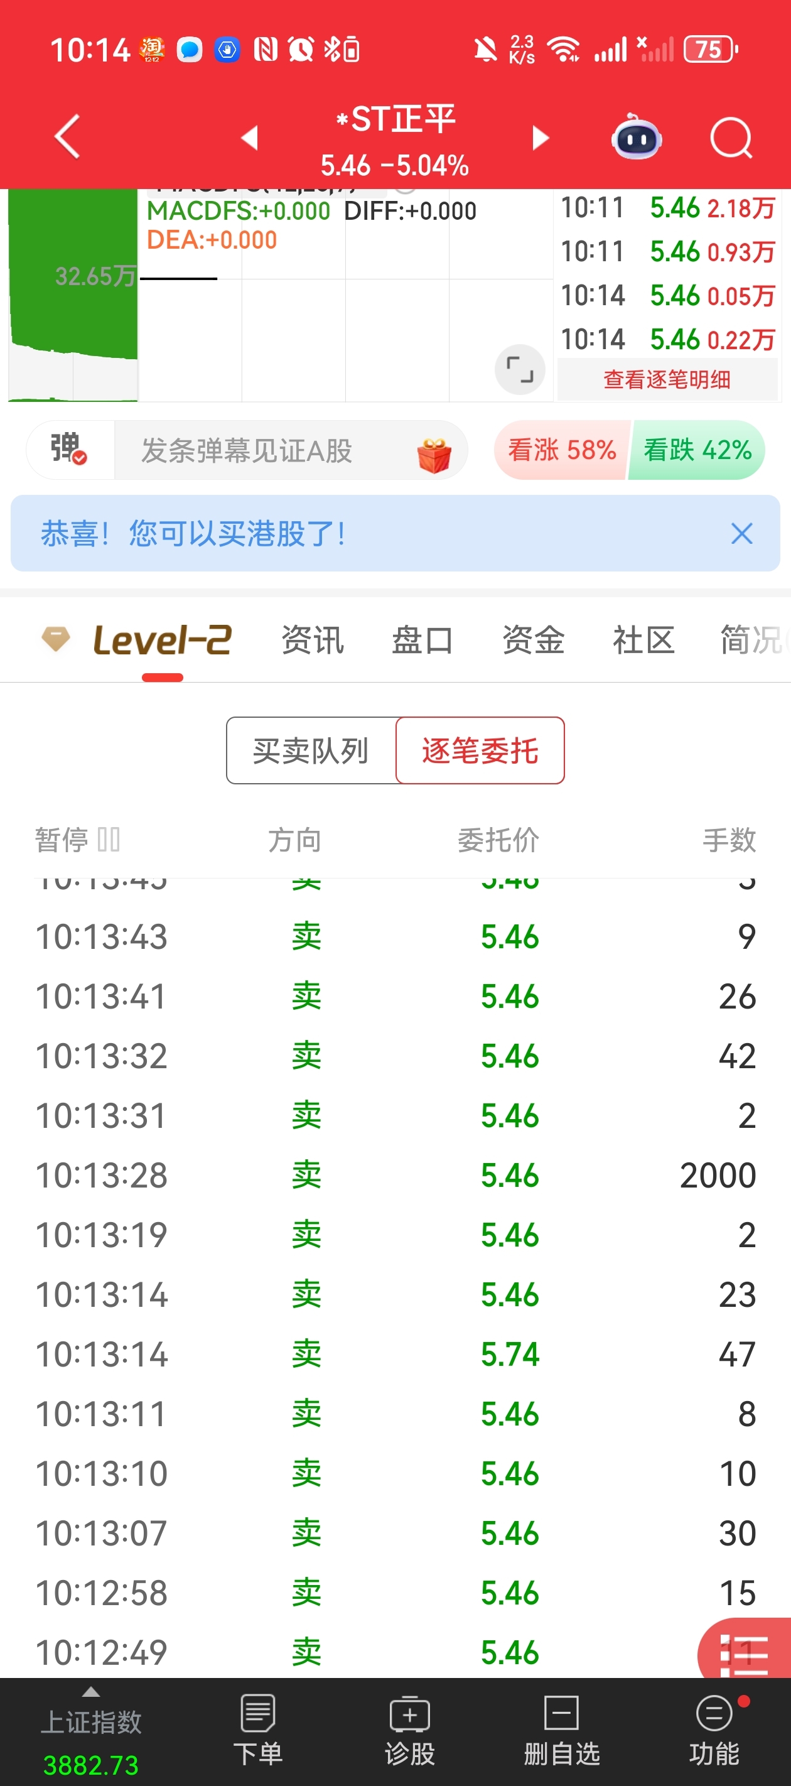Select the 10:13:10 order row
Screen dimensions: 791x1786
tap(395, 1473)
